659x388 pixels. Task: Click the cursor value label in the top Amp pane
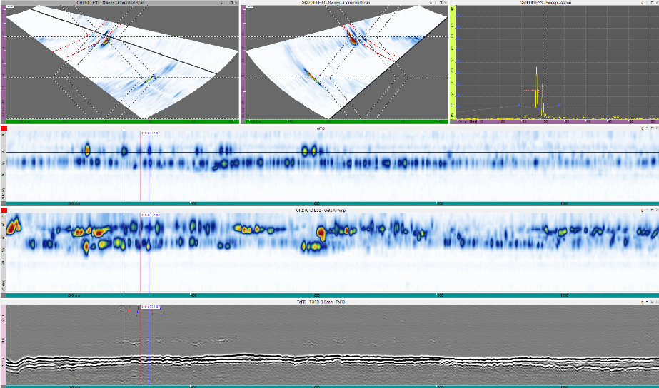pyautogui.click(x=150, y=133)
